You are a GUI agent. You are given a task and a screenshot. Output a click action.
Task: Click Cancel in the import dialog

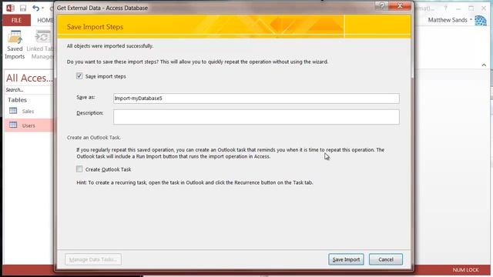pos(386,259)
